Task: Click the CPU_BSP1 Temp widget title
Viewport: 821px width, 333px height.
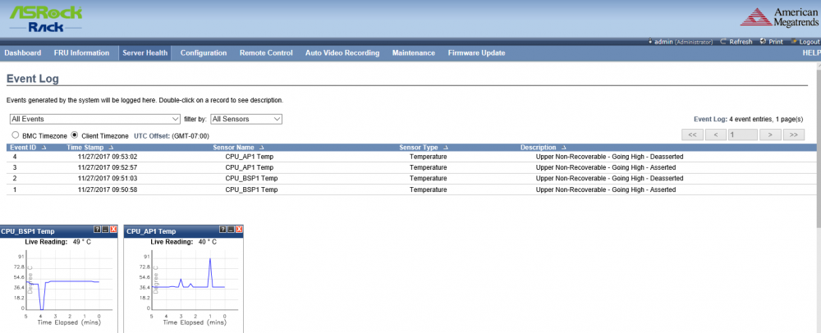Action: click(x=28, y=231)
